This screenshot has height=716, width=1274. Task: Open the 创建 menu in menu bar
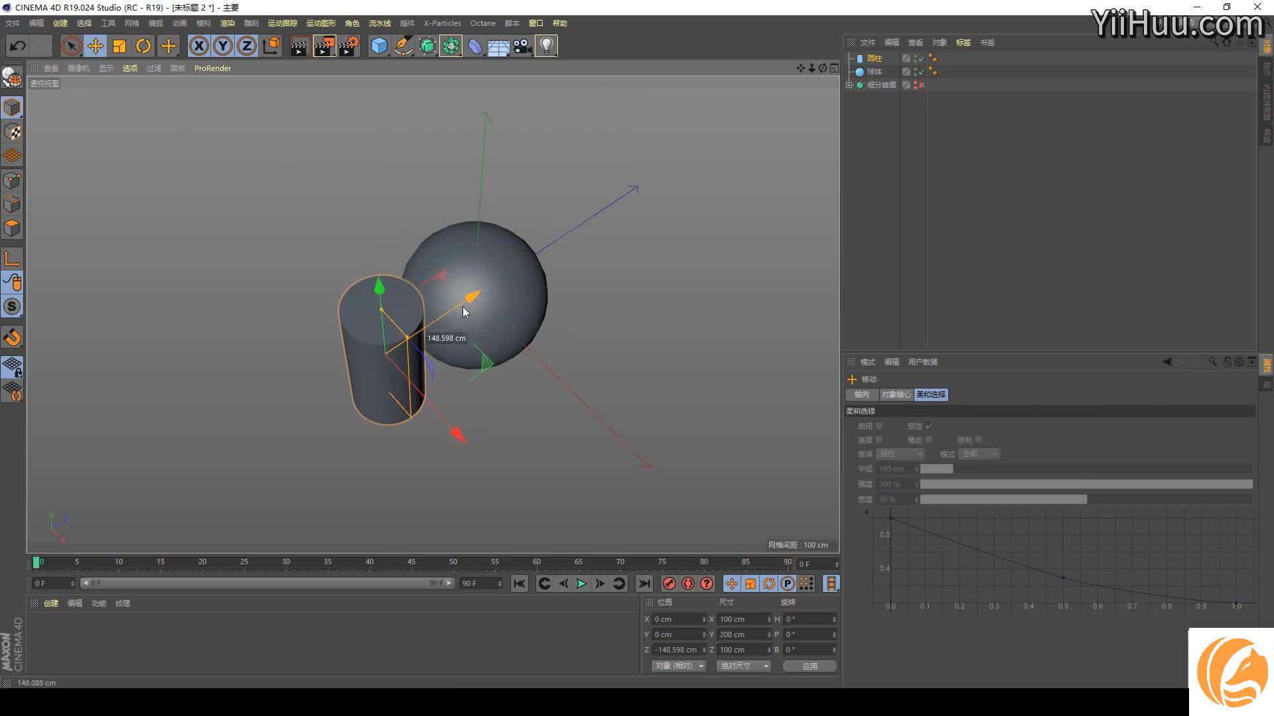[60, 23]
